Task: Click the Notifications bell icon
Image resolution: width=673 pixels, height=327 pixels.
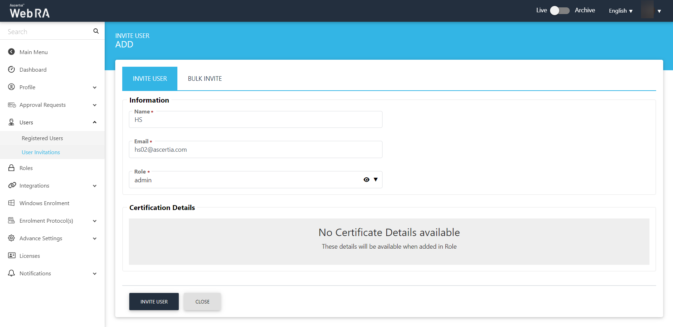Action: (12, 273)
